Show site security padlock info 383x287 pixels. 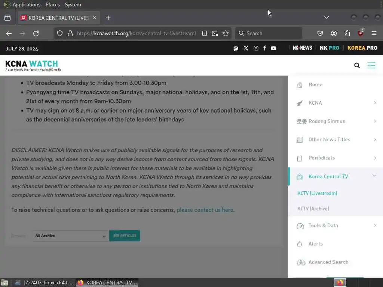[70, 33]
